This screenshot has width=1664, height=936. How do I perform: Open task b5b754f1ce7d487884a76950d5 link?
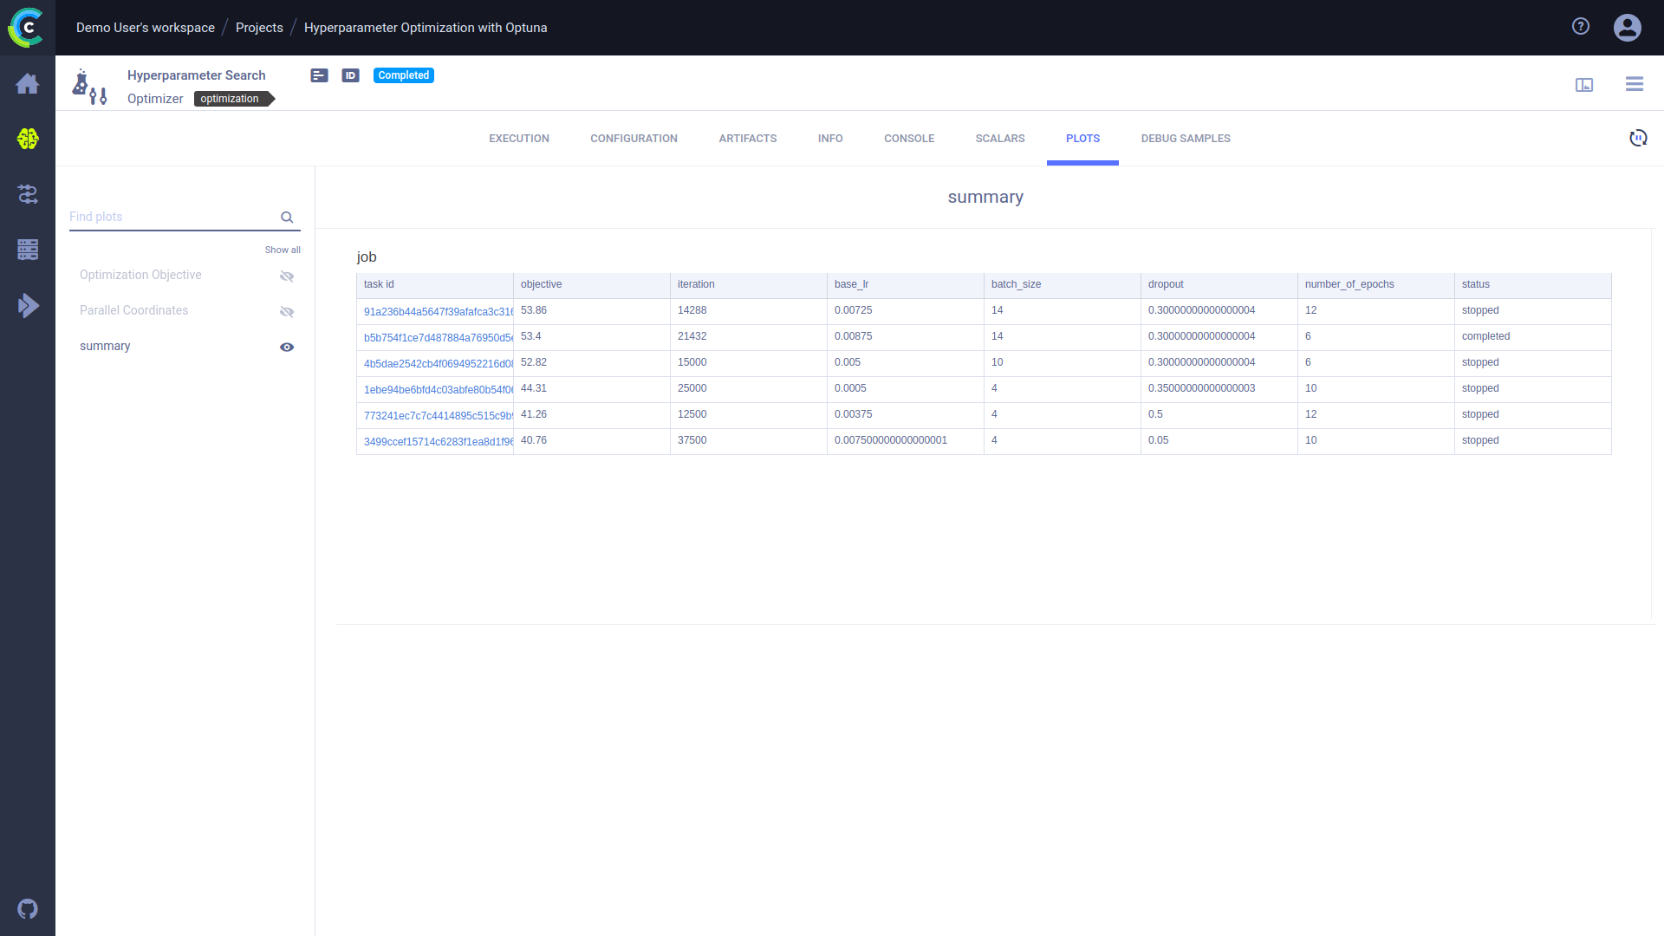pyautogui.click(x=439, y=338)
